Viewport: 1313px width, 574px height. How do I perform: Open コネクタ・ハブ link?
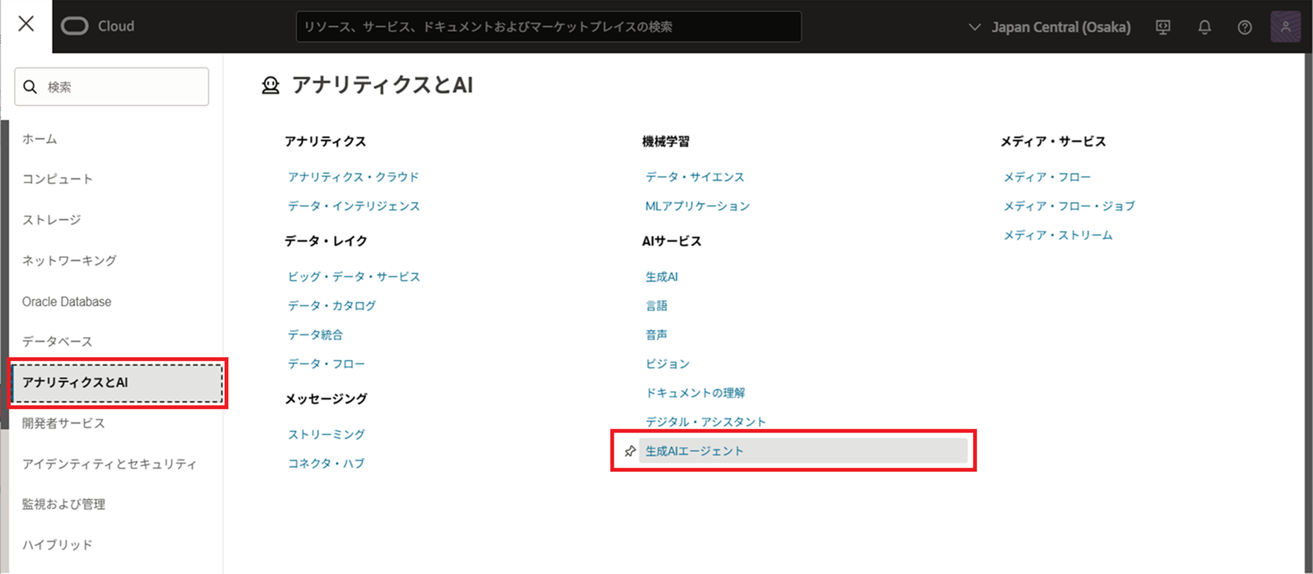tap(326, 464)
